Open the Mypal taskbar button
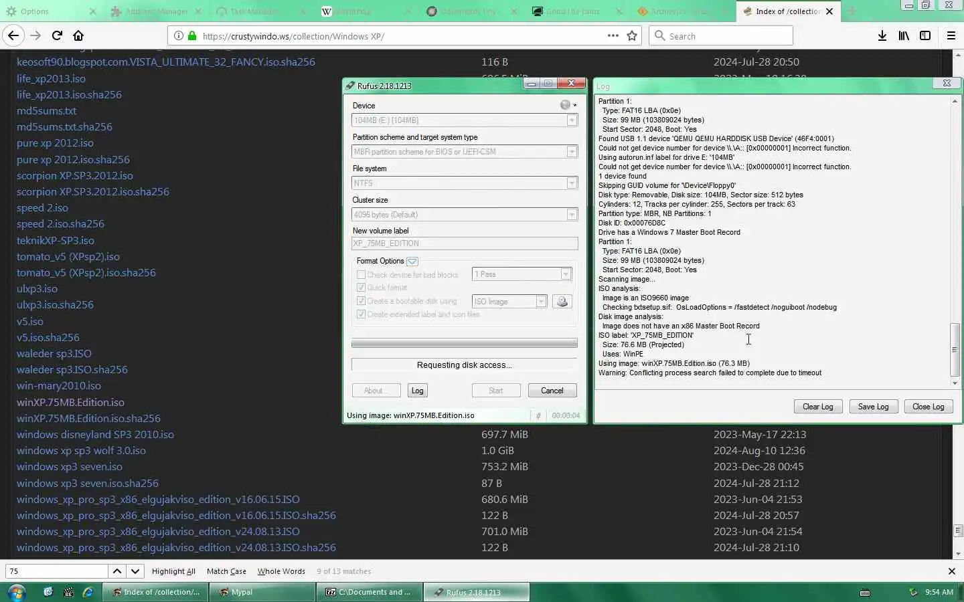Screen dimensions: 964x602 [x=262, y=592]
